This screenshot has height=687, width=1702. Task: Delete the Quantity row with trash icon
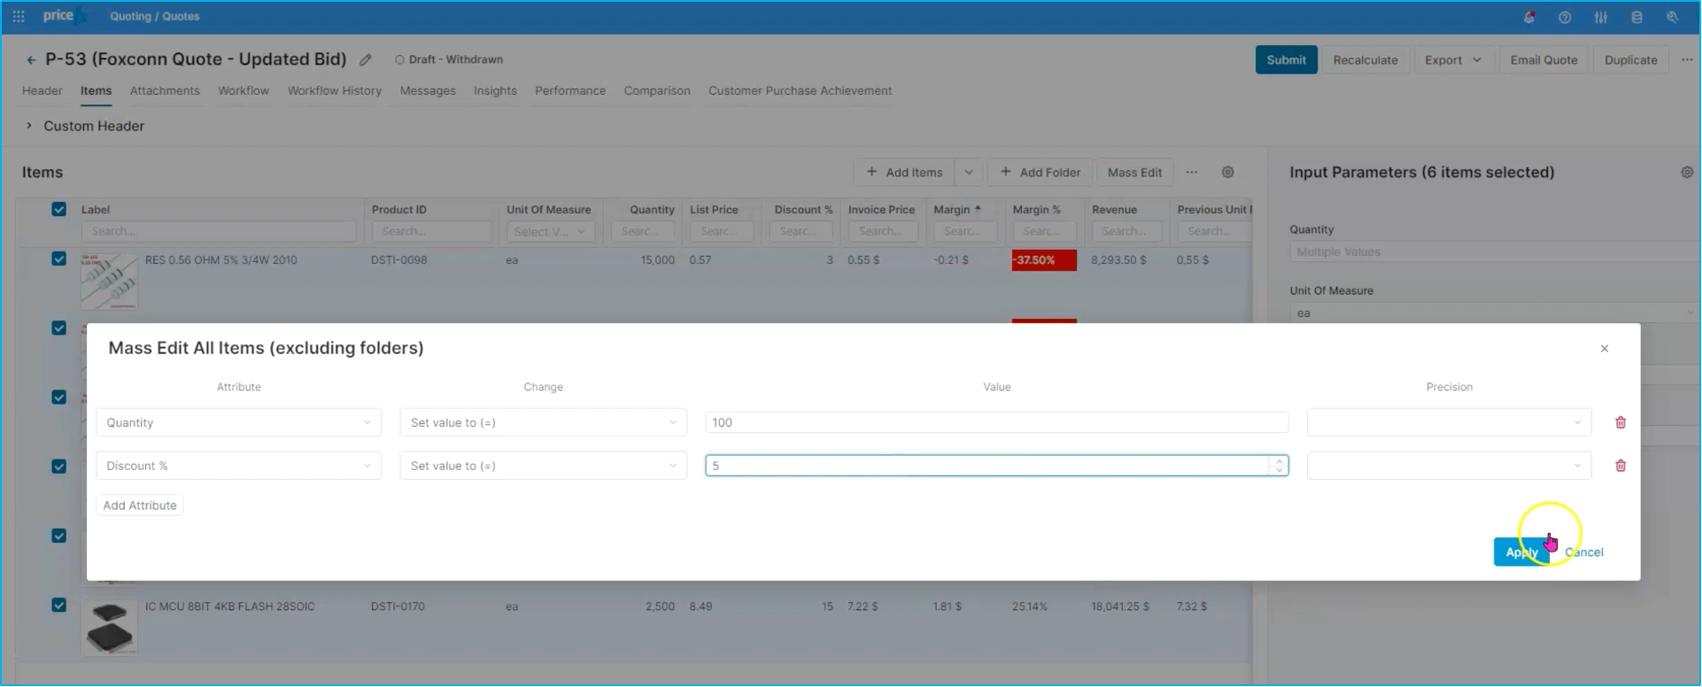[x=1621, y=422]
